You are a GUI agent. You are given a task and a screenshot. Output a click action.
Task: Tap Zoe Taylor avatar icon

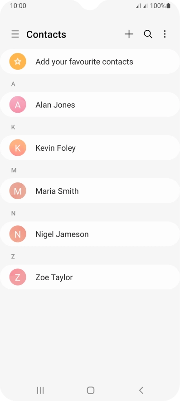point(18,277)
